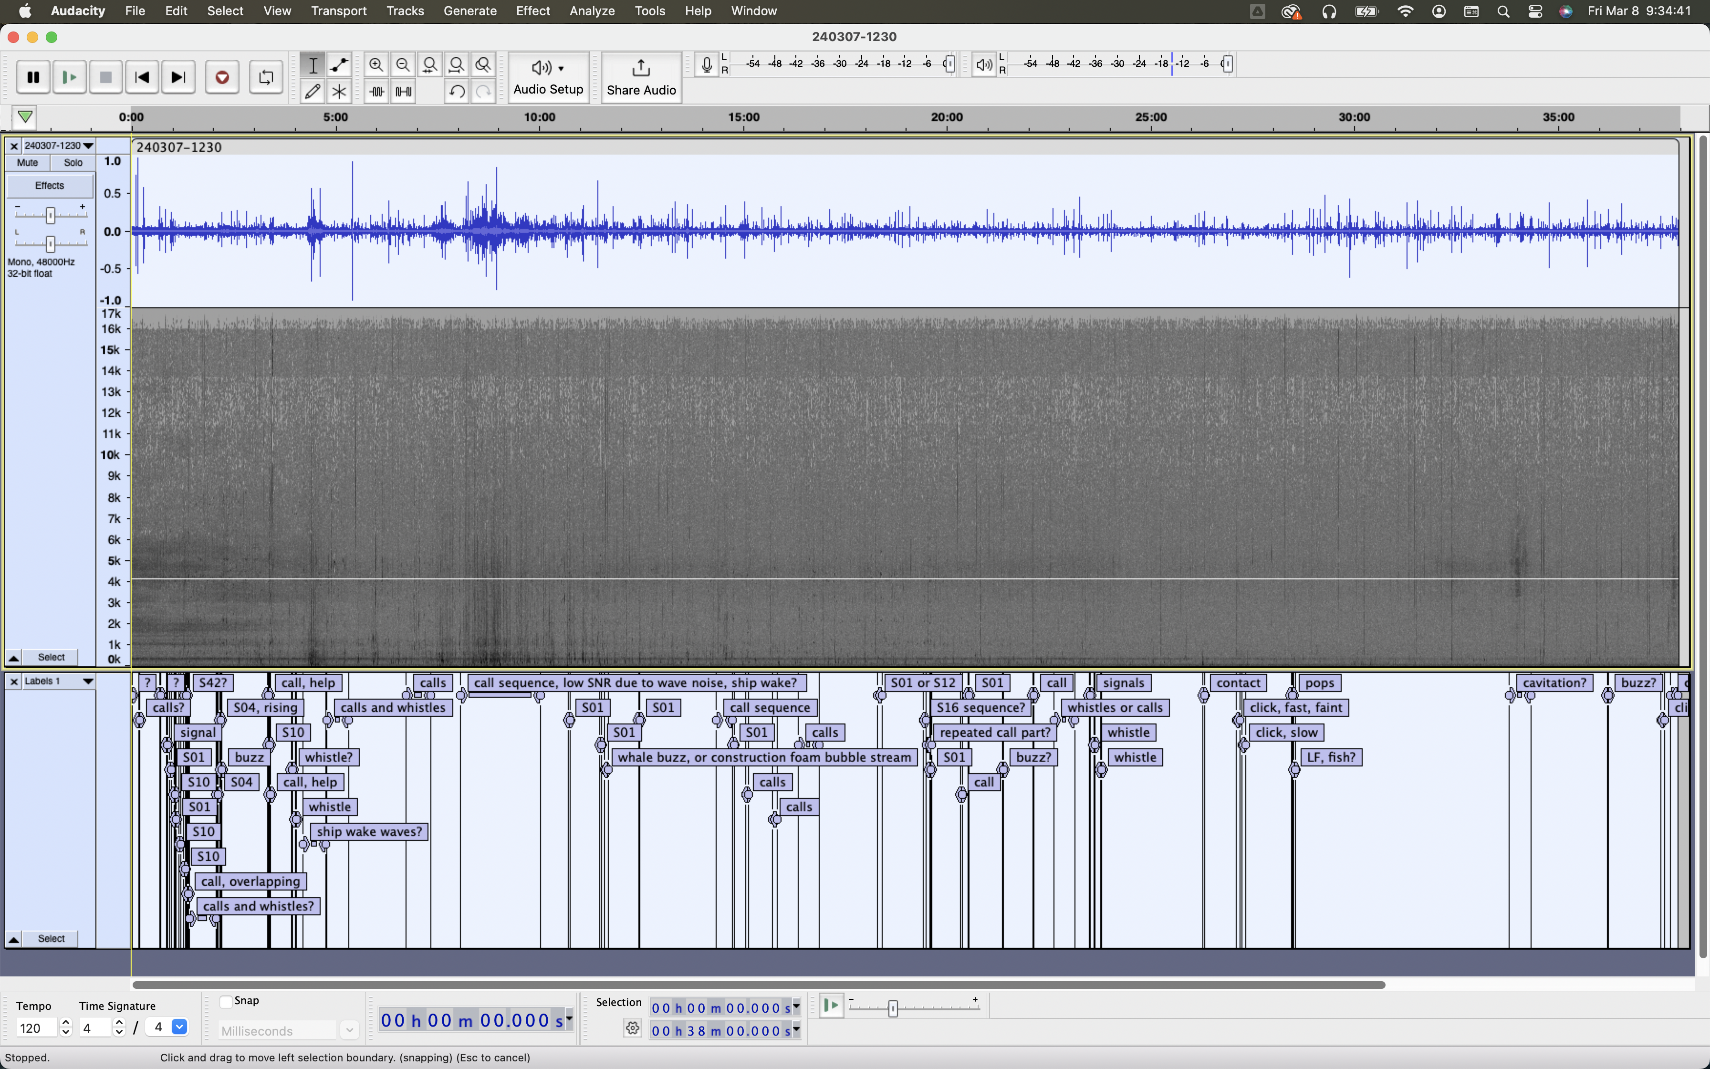
Task: Solo the 240307-1230 track
Action: 73,163
